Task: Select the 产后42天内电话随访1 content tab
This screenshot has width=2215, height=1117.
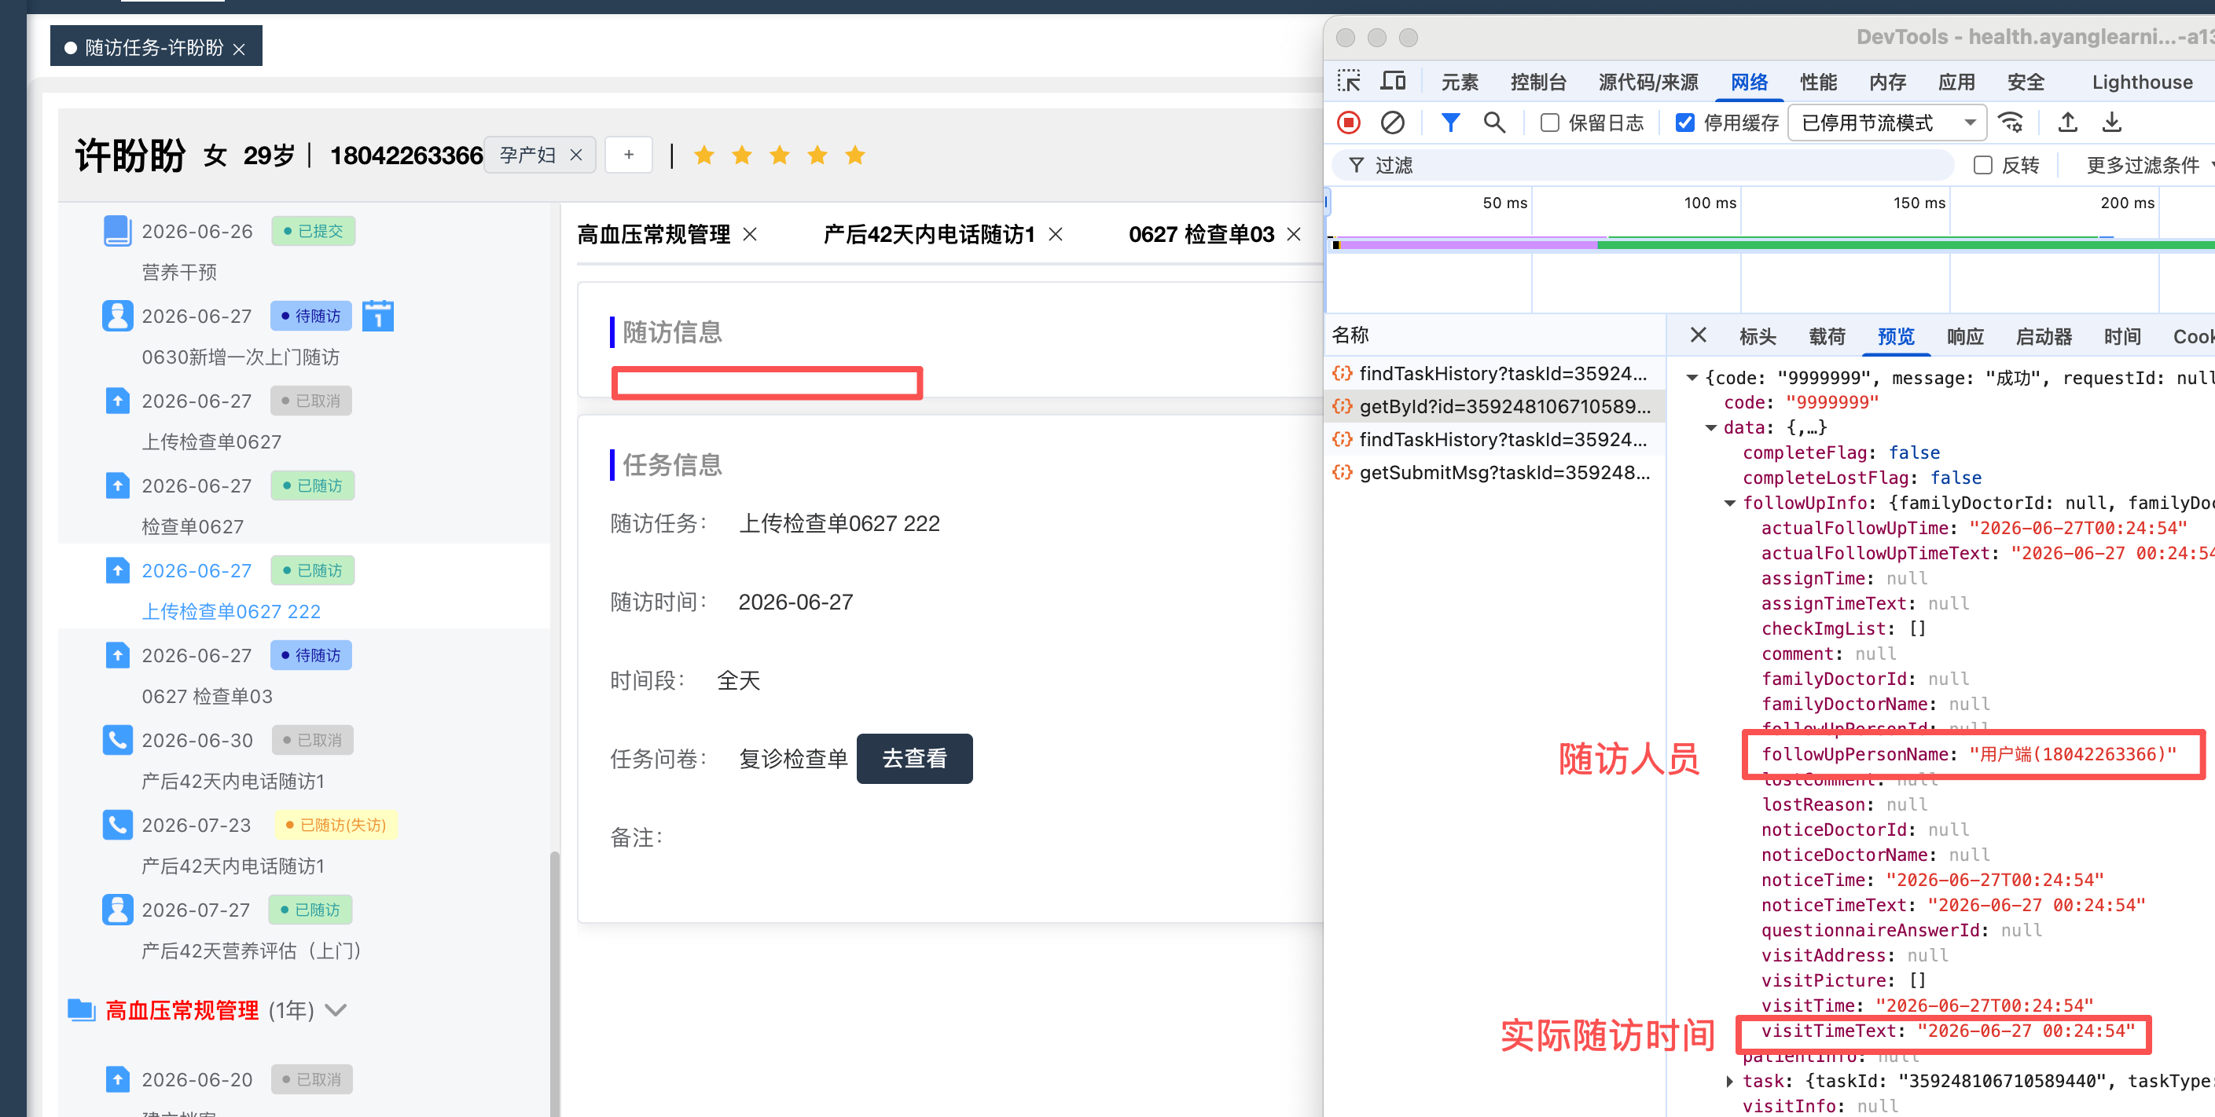Action: [928, 234]
